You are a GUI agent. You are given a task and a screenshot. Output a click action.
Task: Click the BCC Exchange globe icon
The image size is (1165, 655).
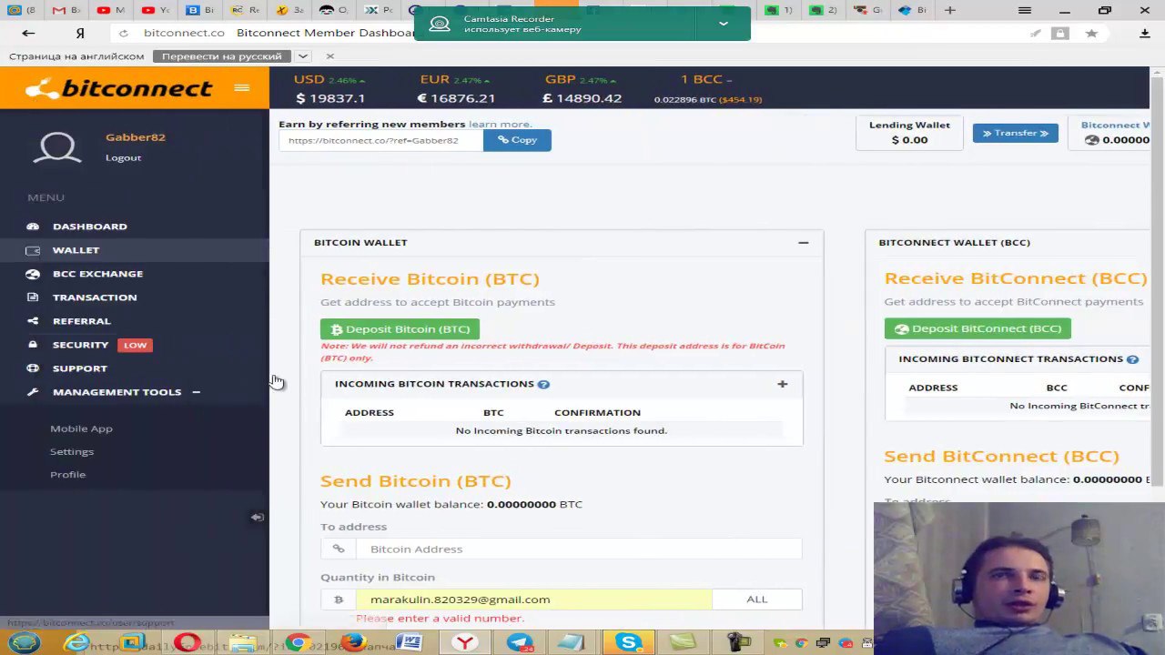pyautogui.click(x=33, y=274)
